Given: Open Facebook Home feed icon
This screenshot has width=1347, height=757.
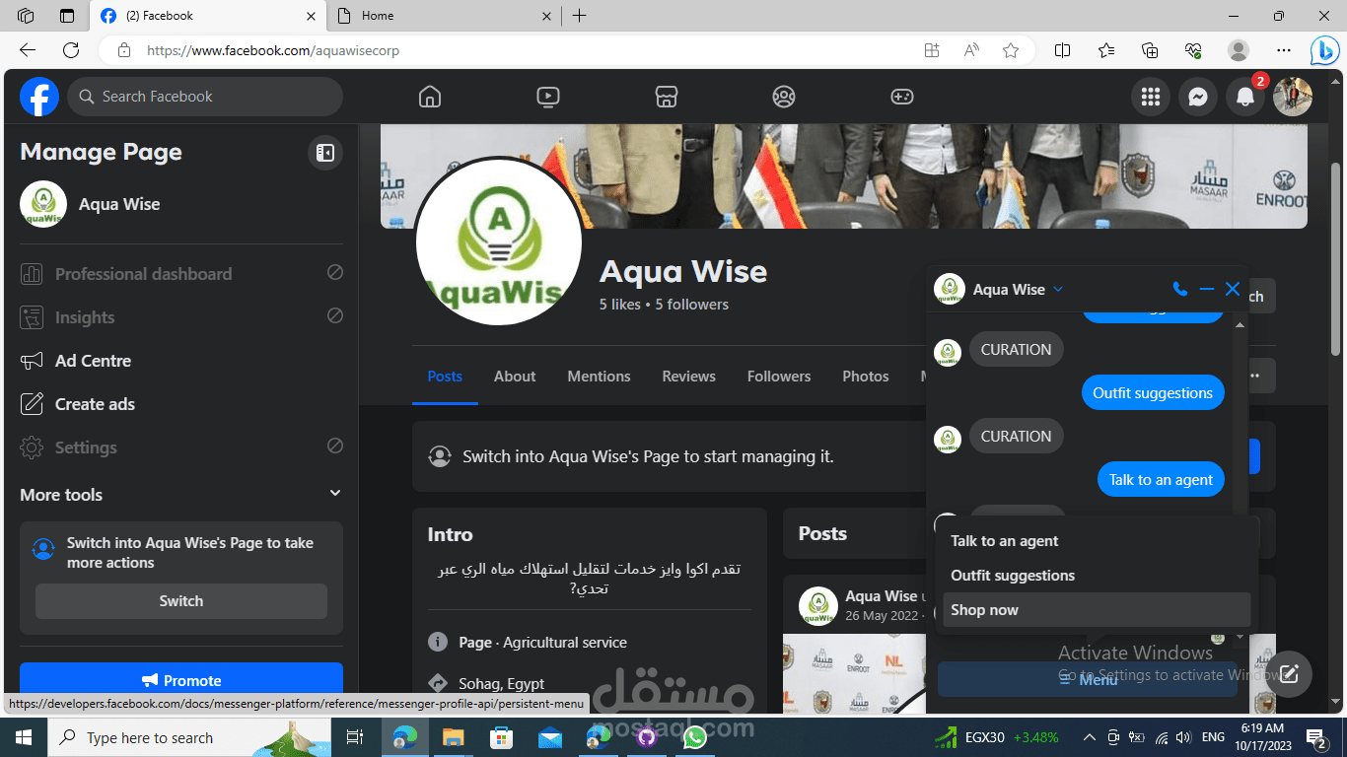Looking at the screenshot, I should 430,97.
